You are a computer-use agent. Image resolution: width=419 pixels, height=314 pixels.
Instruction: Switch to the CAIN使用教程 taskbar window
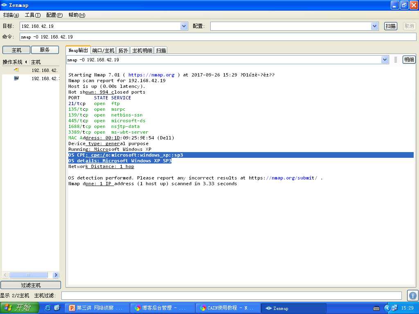coord(228,308)
